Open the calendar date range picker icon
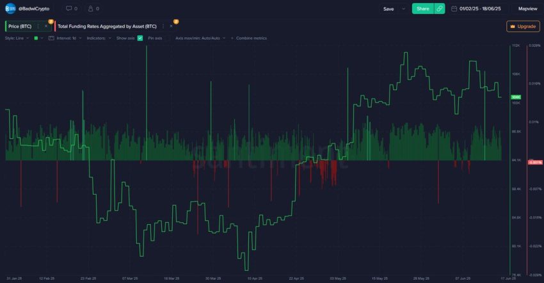Image resolution: width=544 pixels, height=283 pixels. (454, 8)
